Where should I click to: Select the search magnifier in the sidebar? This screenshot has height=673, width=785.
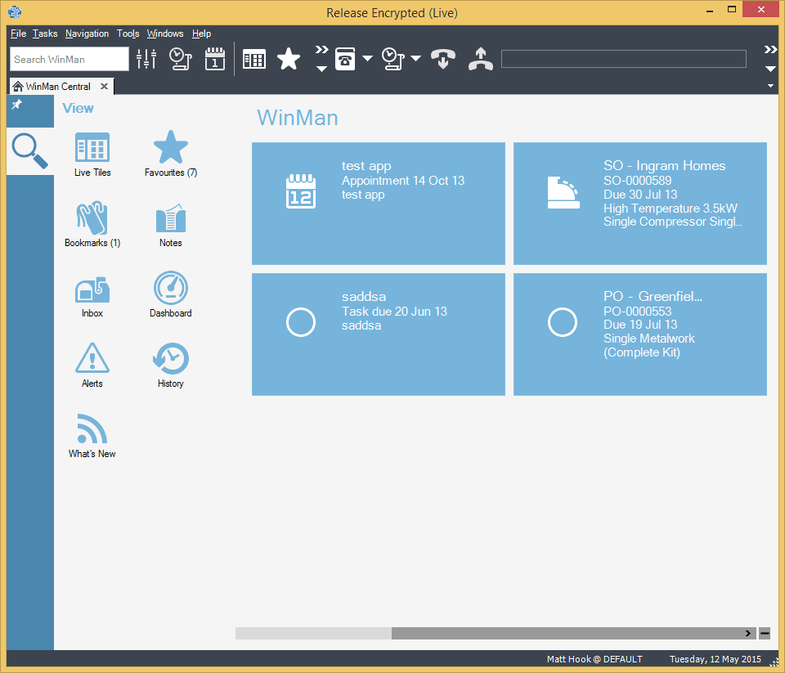pos(29,151)
